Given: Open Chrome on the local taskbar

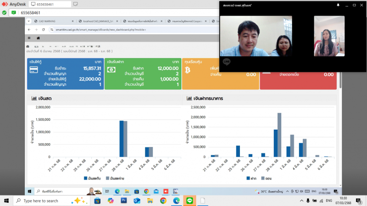Looking at the screenshot, I should [x=163, y=201].
